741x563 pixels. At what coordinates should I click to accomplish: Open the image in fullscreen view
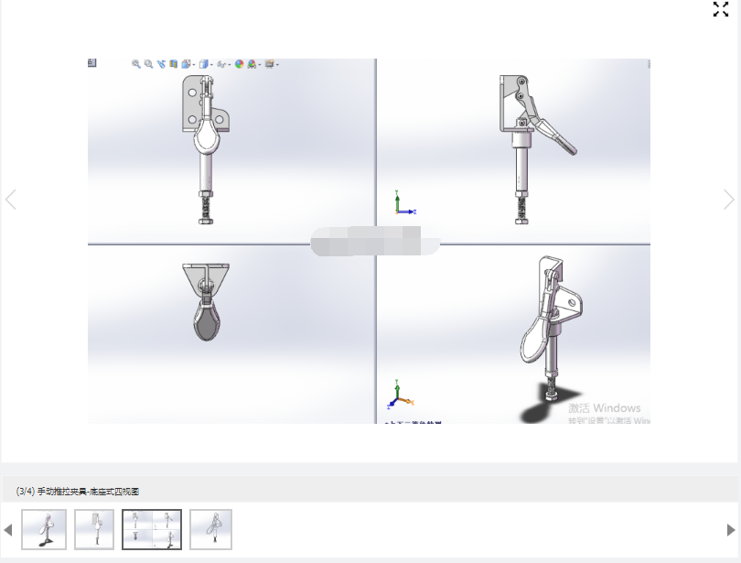[721, 8]
